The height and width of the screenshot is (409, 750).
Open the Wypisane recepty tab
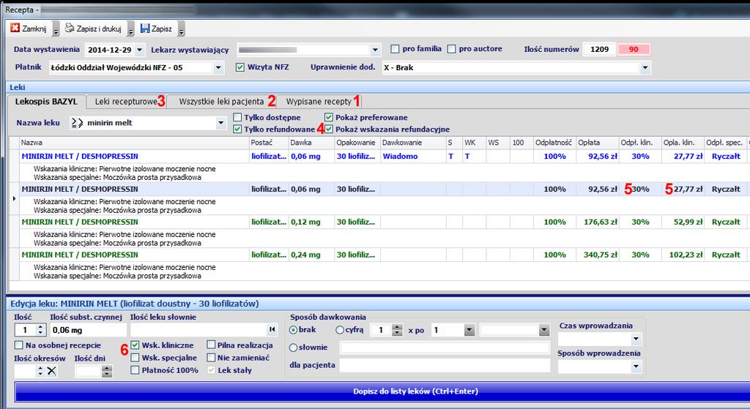coord(319,101)
